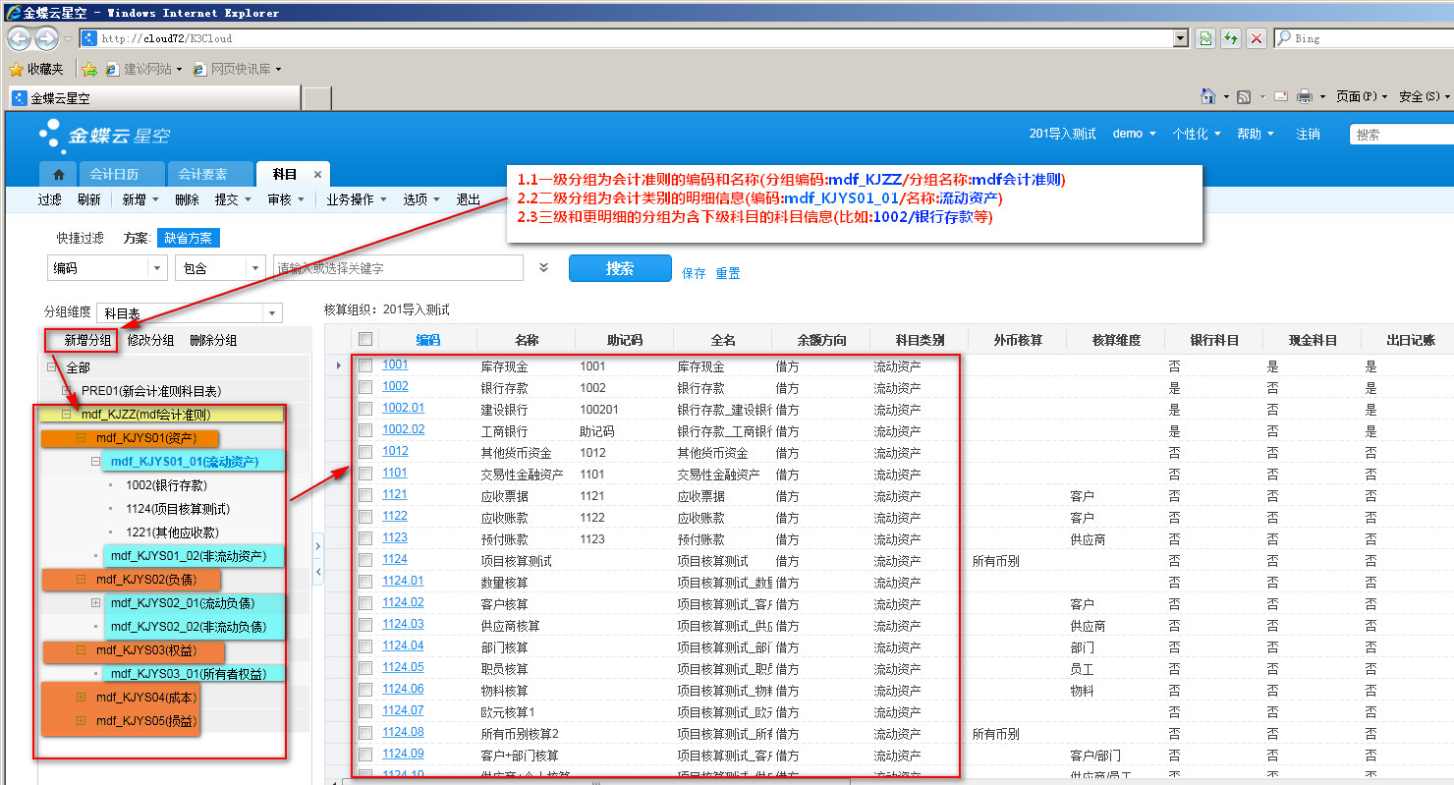Expand the mdf_KJYS04(成本) tree node
1454x785 pixels.
(82, 698)
